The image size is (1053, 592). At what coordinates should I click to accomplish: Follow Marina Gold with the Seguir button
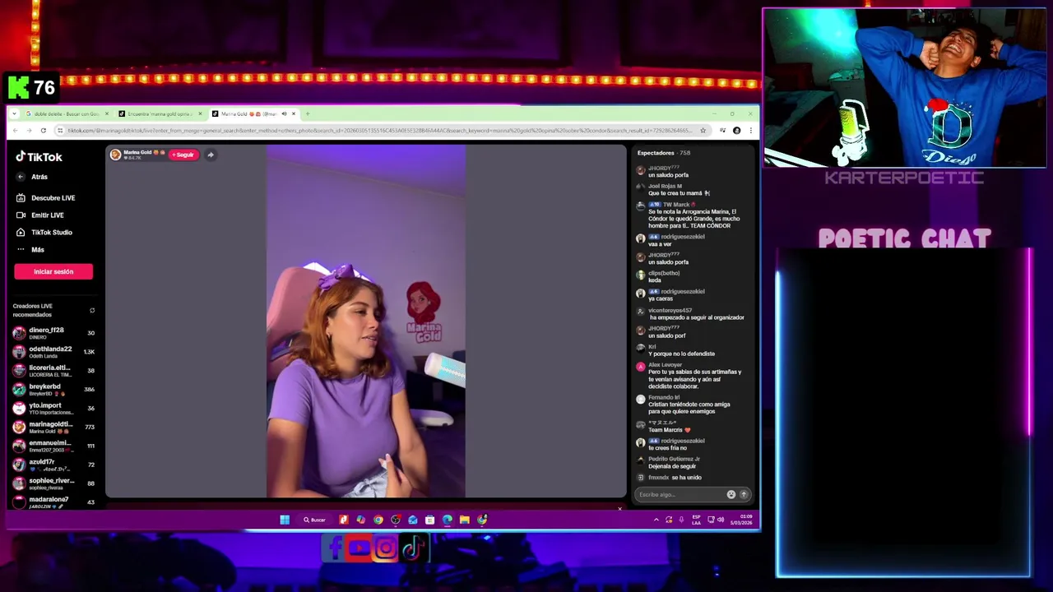click(183, 155)
